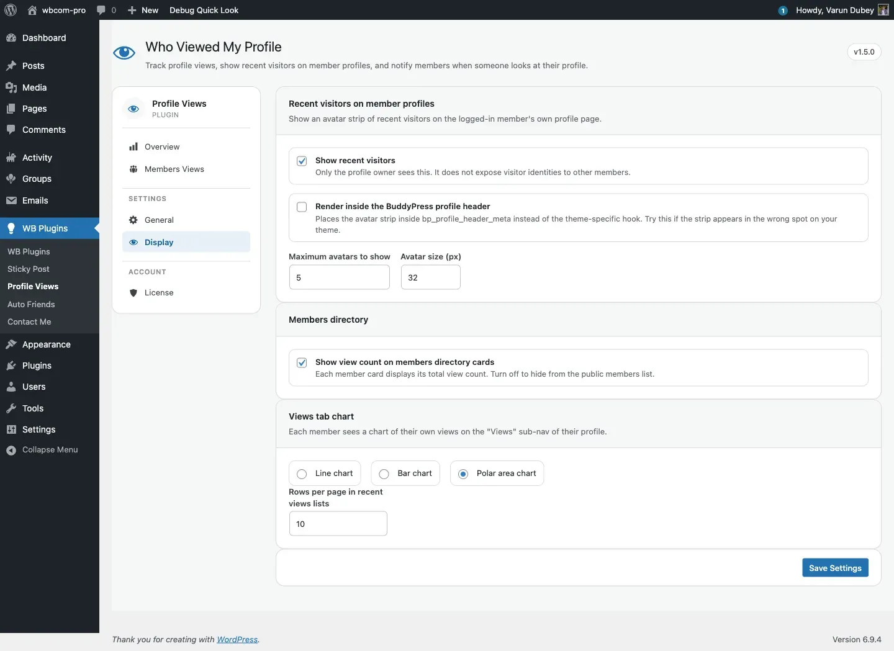The image size is (894, 651).
Task: Click the Members directory section heading
Action: (x=328, y=320)
